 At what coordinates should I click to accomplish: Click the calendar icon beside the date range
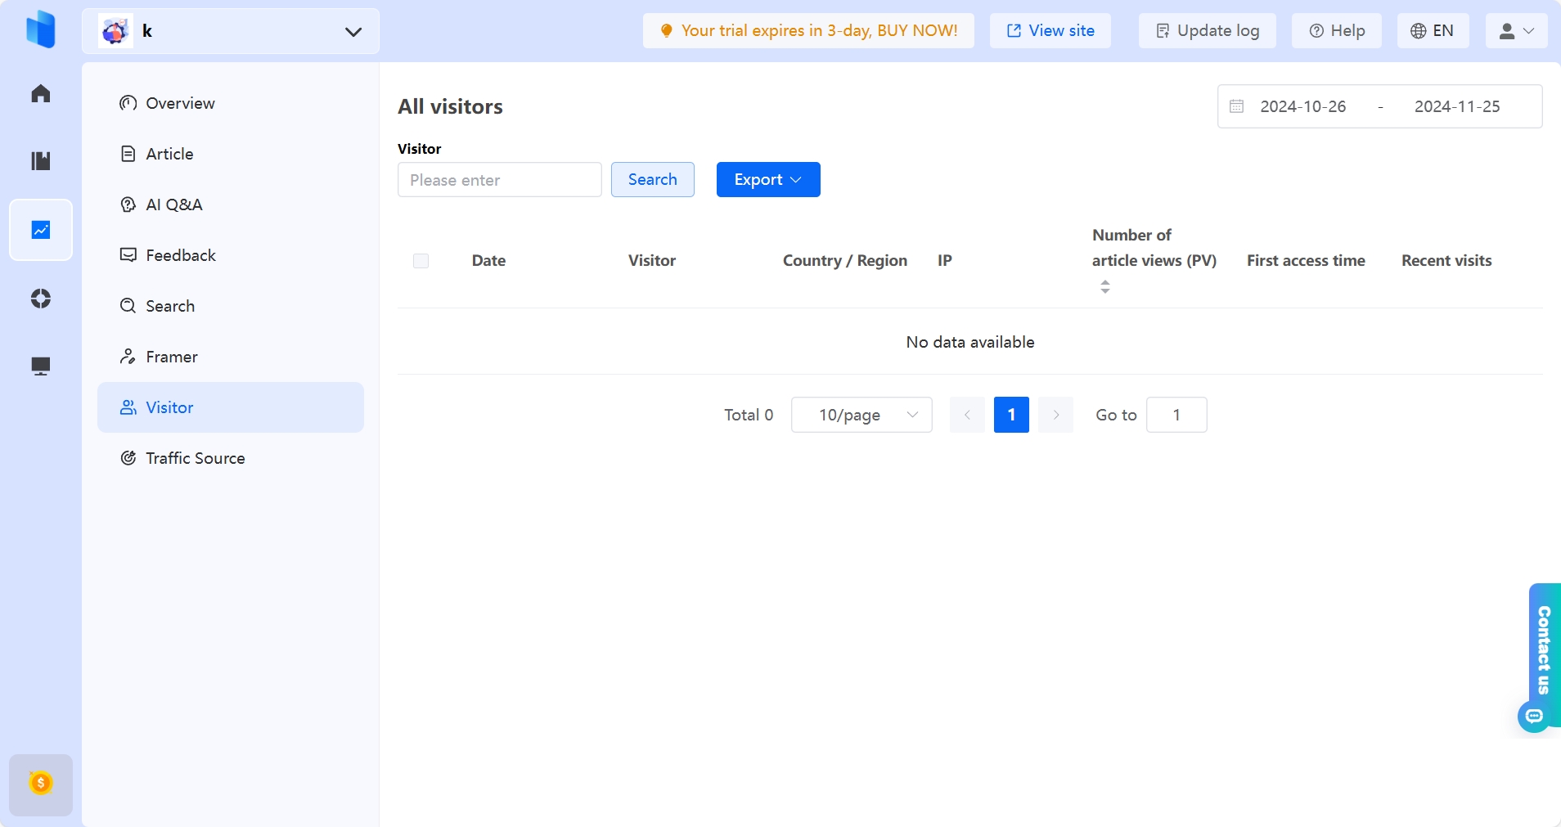(1236, 106)
